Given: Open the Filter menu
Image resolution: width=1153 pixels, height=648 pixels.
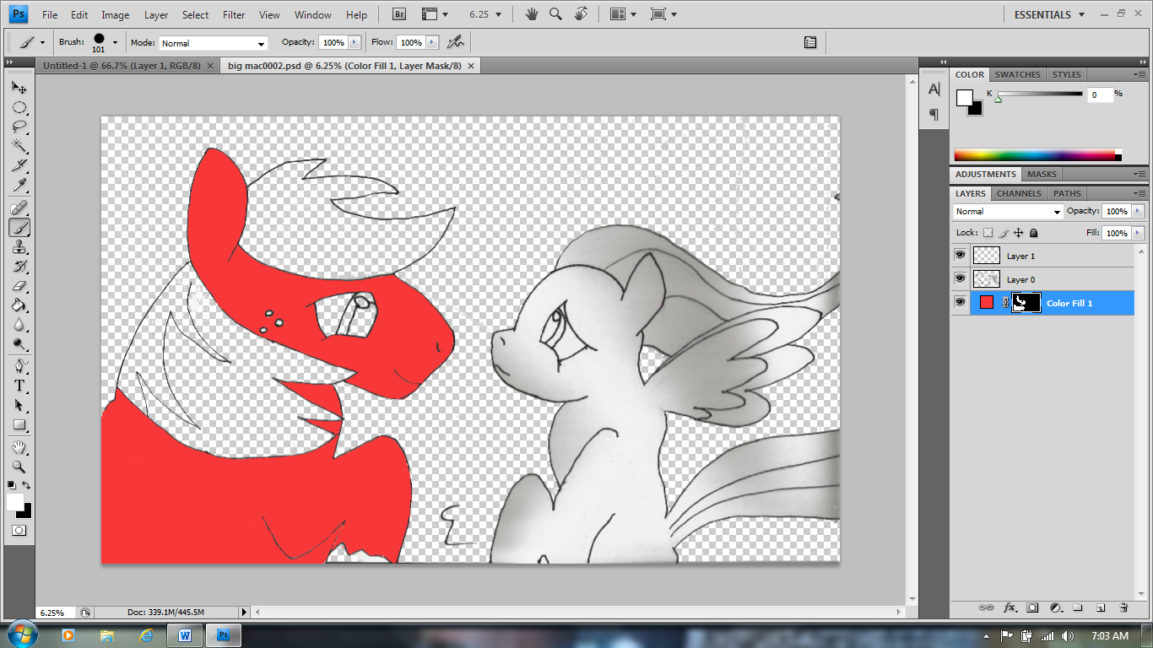Looking at the screenshot, I should click(234, 15).
